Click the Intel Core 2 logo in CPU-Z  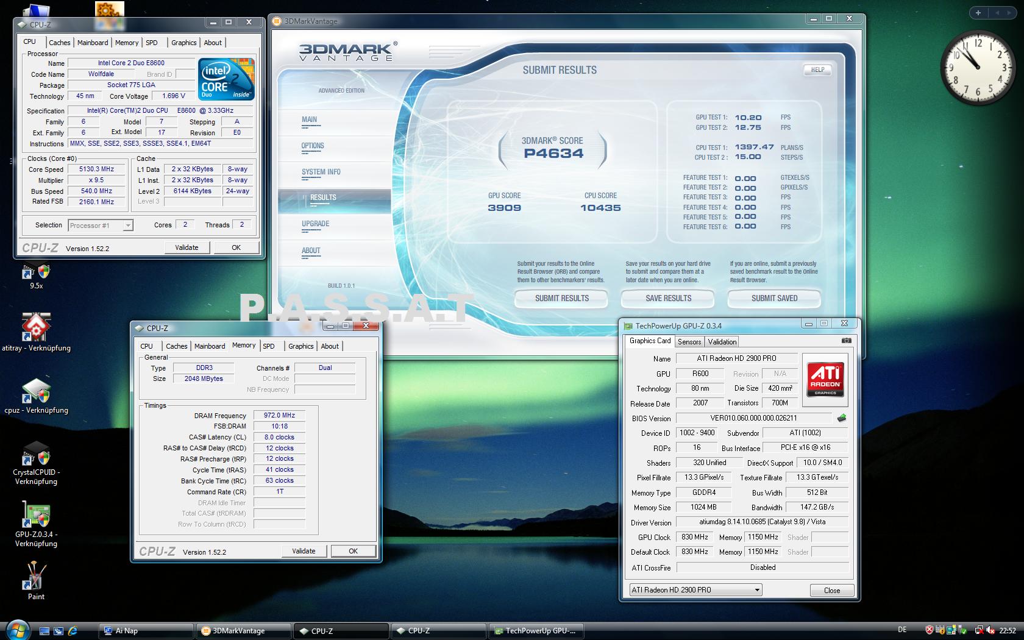[x=226, y=79]
